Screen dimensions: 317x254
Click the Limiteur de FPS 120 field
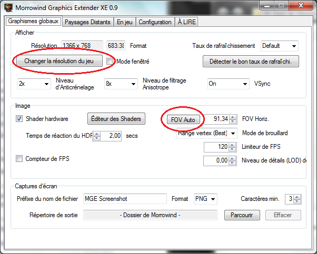216,147
